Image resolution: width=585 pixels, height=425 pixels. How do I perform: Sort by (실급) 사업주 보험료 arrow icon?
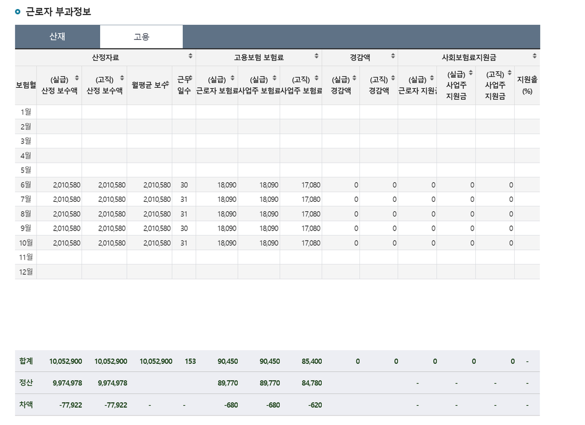[274, 78]
